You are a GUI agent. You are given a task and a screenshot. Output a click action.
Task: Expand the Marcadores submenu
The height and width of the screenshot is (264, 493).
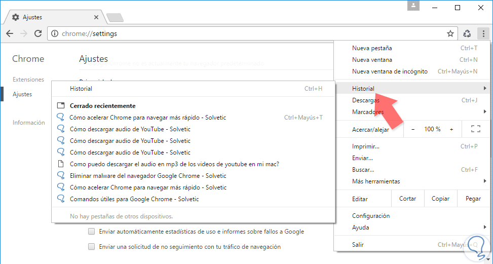pos(411,112)
